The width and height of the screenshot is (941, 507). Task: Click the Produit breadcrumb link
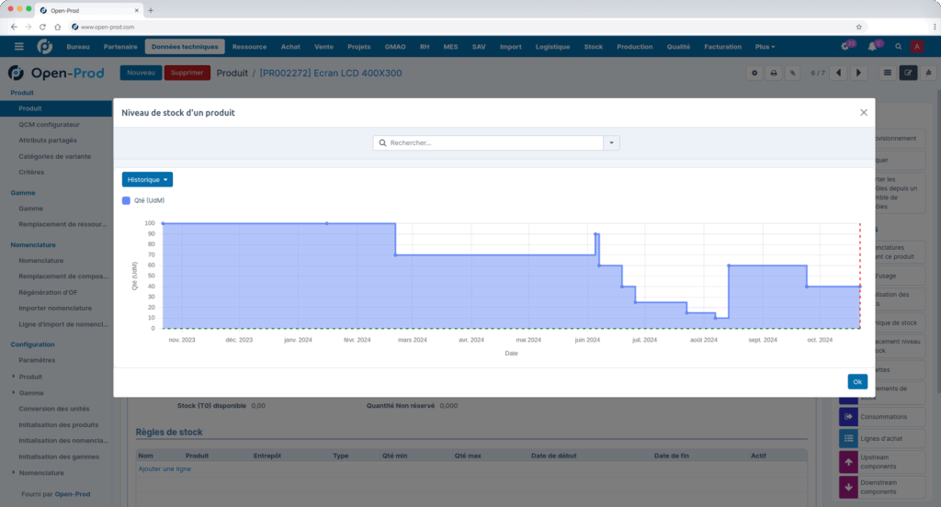tap(232, 73)
